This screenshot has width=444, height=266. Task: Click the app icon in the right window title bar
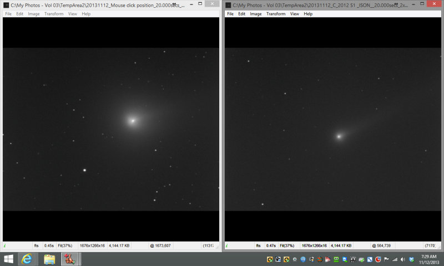[x=228, y=5]
